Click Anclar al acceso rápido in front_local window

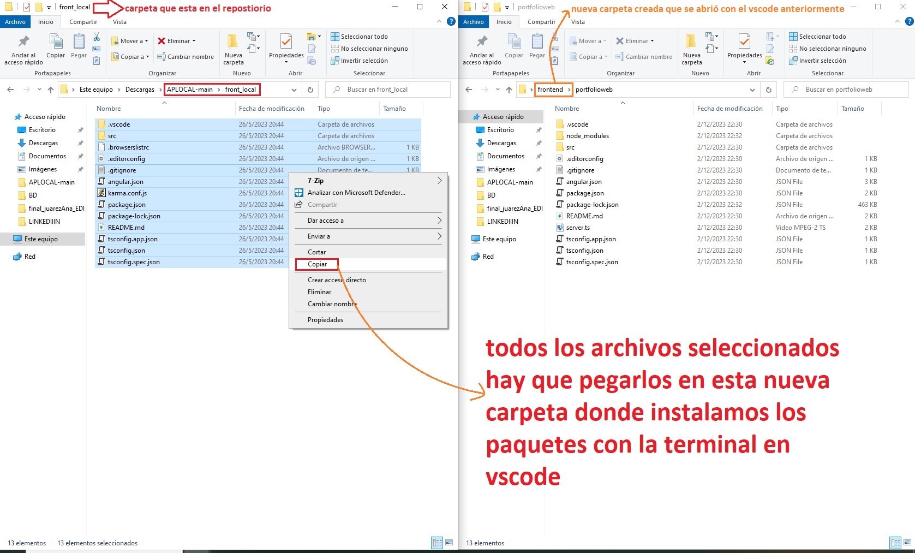click(23, 50)
